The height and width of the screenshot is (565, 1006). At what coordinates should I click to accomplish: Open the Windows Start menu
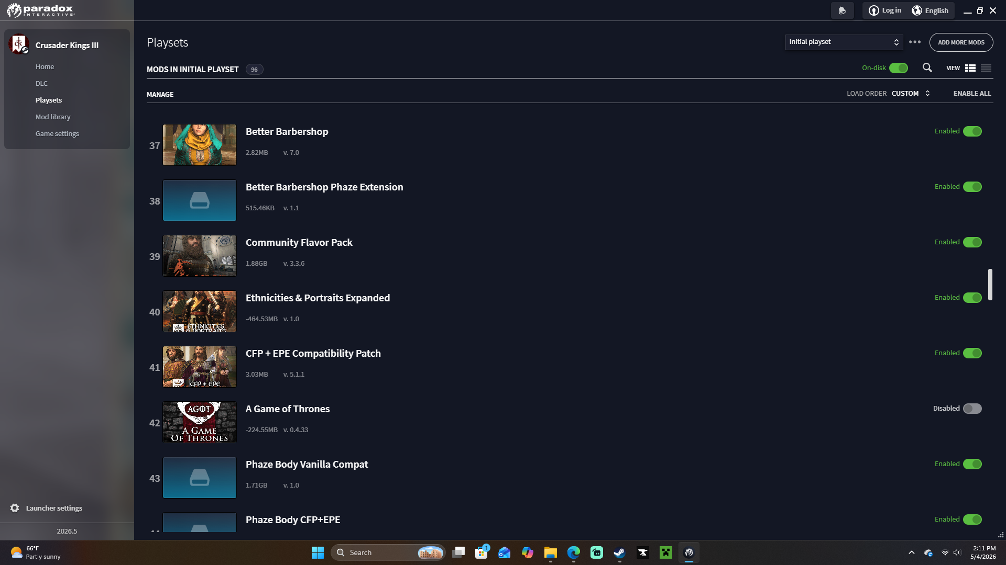[x=318, y=552]
